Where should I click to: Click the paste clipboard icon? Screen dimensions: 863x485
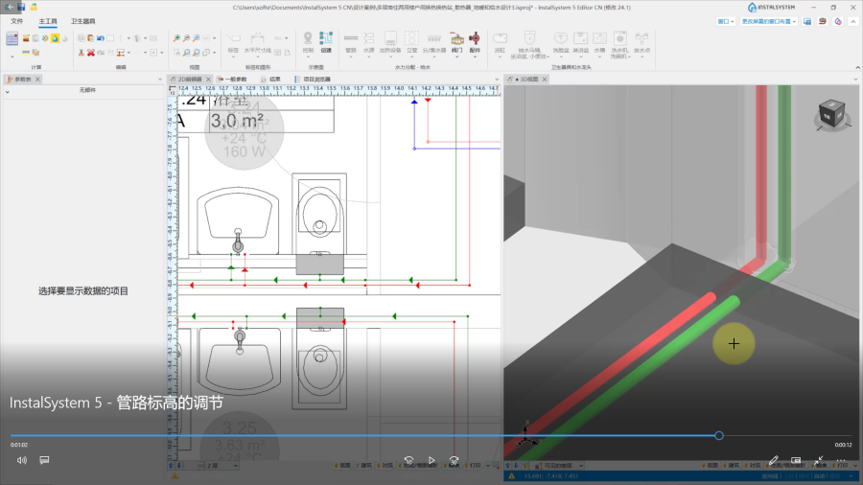(x=91, y=38)
